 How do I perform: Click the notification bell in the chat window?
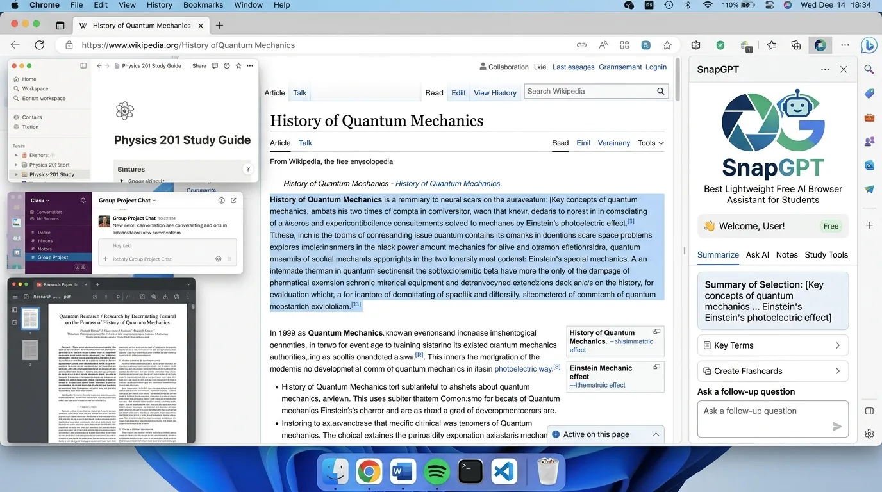[x=83, y=201]
